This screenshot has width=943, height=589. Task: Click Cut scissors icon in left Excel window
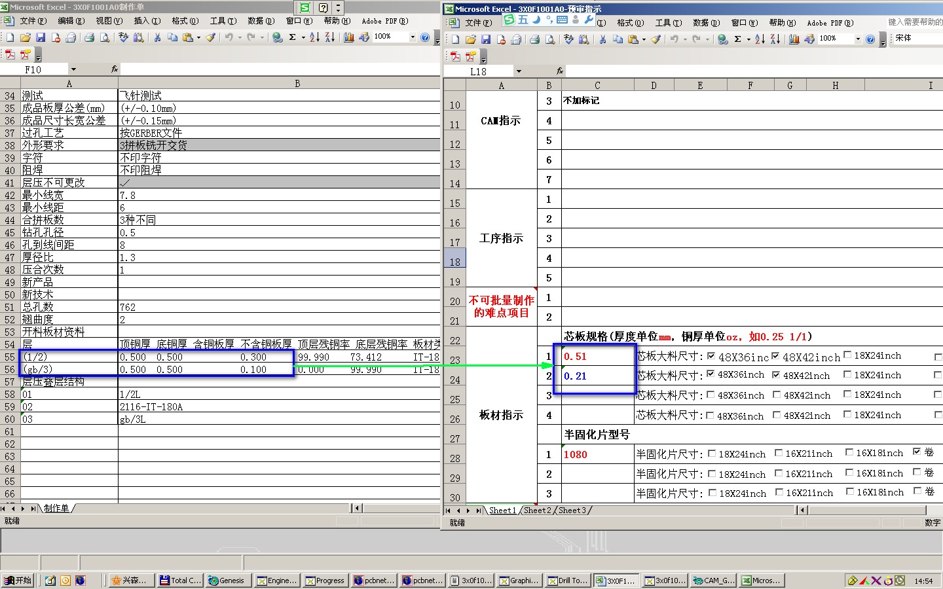coord(157,37)
